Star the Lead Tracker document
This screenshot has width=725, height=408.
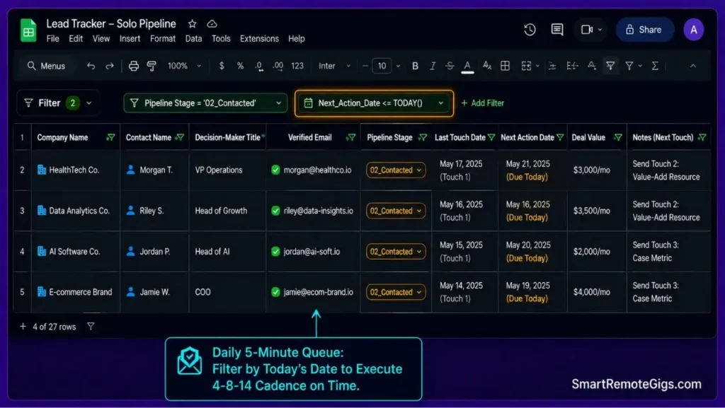193,23
